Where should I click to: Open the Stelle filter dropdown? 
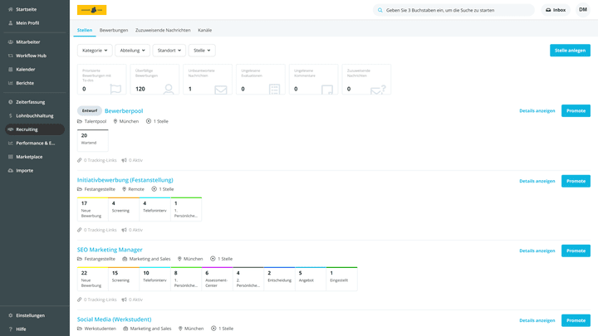(202, 51)
